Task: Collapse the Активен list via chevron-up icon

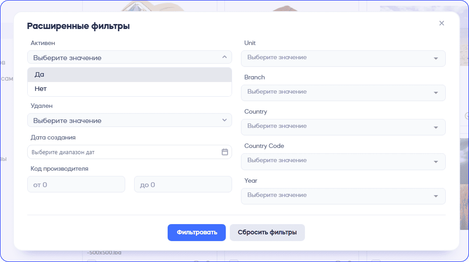Action: click(x=224, y=57)
